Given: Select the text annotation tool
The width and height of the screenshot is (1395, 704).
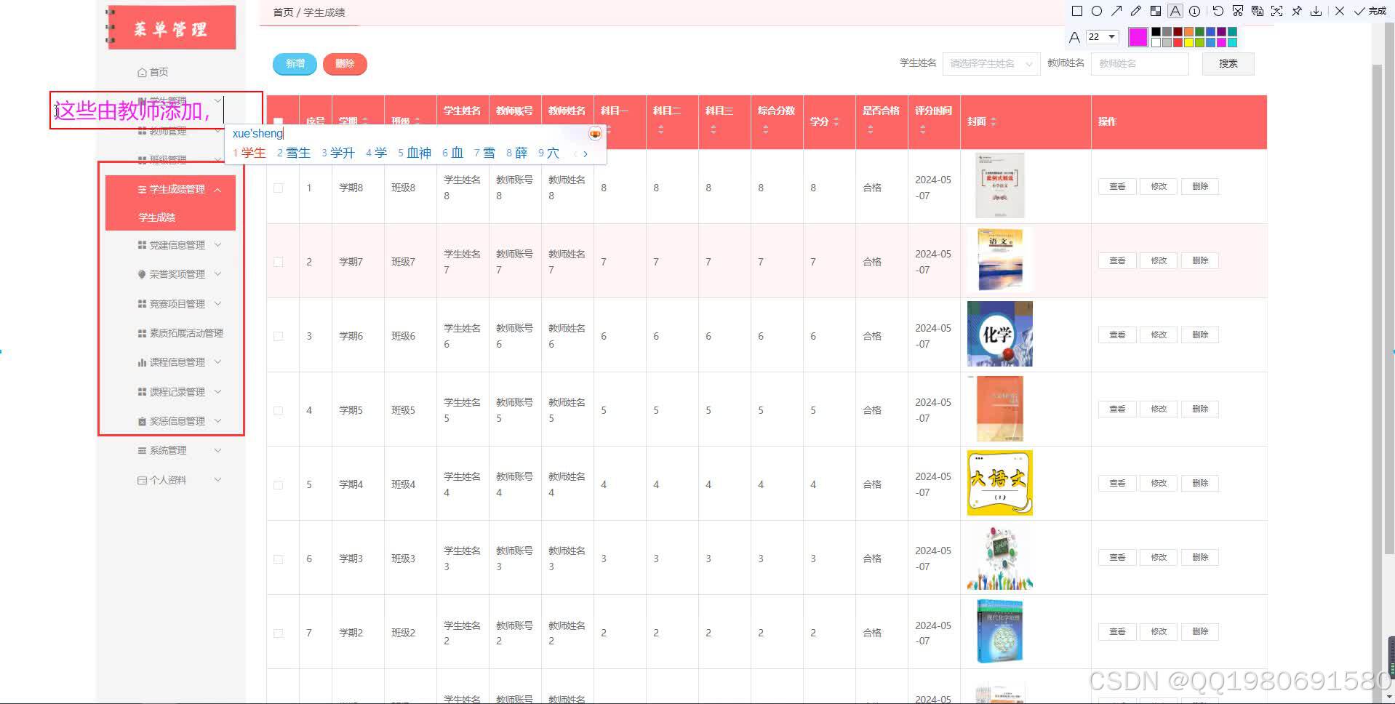Looking at the screenshot, I should (1175, 11).
